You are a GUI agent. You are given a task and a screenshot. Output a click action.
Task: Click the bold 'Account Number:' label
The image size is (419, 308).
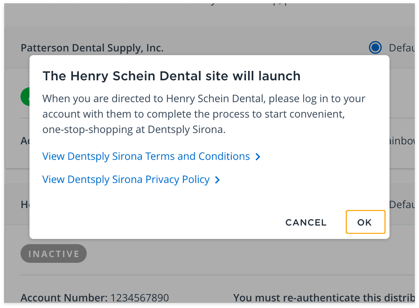pos(64,298)
